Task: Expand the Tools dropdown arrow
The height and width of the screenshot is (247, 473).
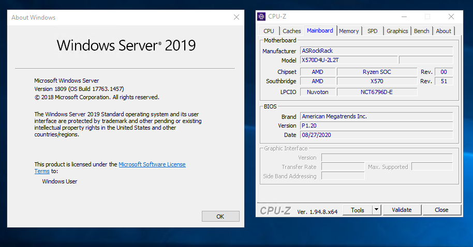Action: tap(376, 210)
